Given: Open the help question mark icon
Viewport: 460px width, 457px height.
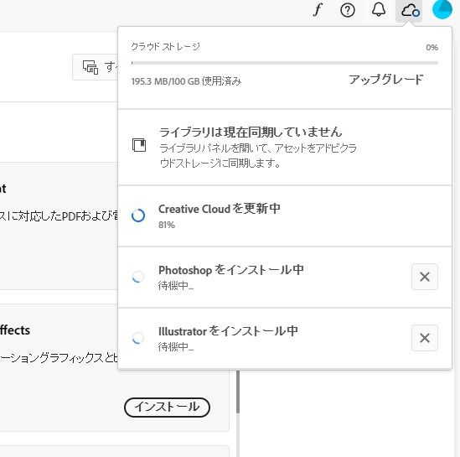Looking at the screenshot, I should click(x=348, y=10).
